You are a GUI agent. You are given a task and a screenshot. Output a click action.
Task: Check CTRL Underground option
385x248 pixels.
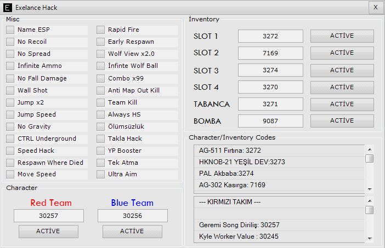pyautogui.click(x=10, y=139)
